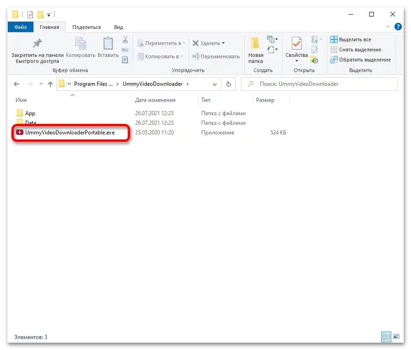
Task: Open Customize Quick Access Toolbar dropdown
Action: click(49, 15)
